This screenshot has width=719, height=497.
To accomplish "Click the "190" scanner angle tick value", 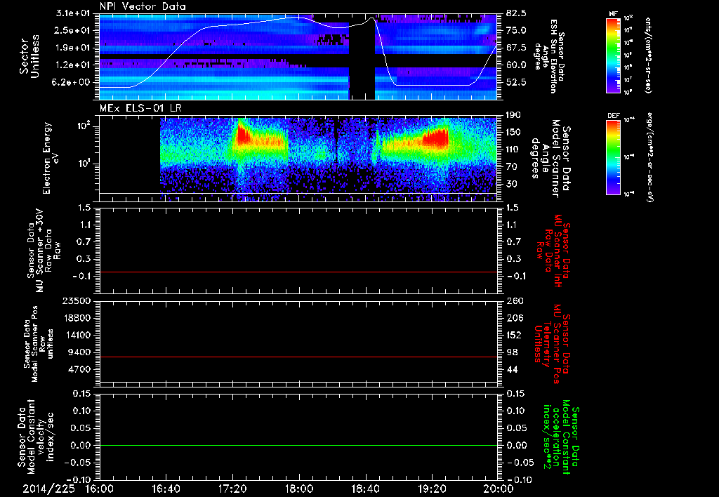I will (x=513, y=114).
